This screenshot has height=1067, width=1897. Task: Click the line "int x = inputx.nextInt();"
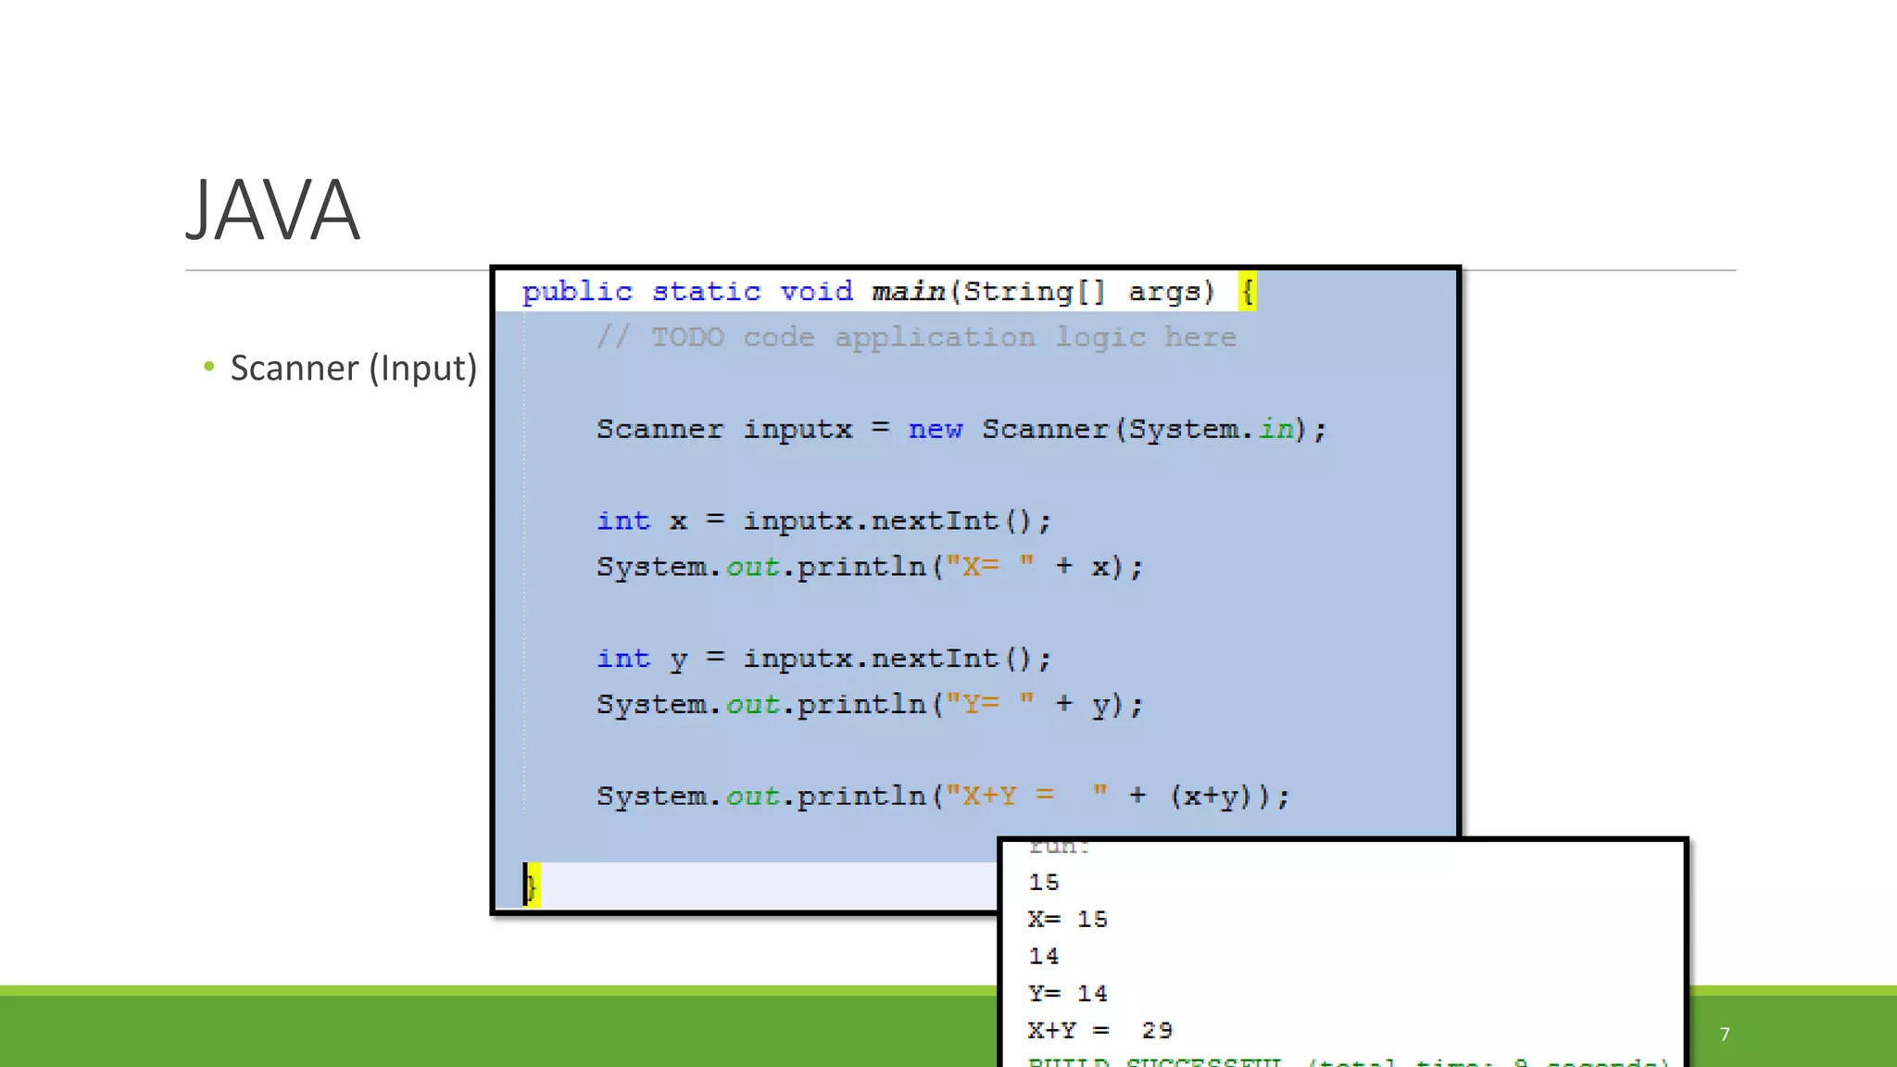click(x=824, y=521)
